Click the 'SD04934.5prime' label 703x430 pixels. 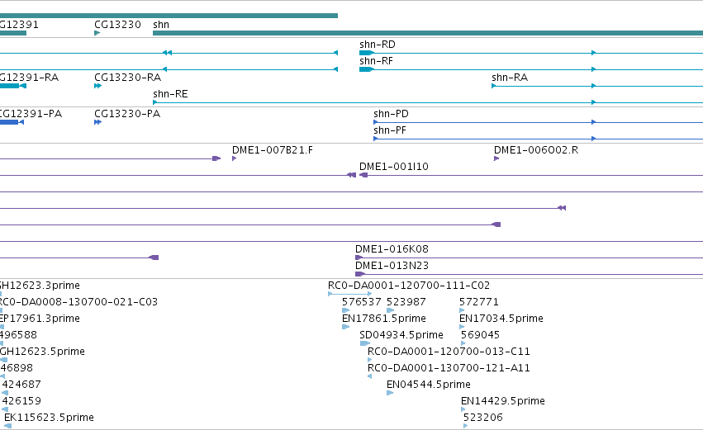point(401,335)
